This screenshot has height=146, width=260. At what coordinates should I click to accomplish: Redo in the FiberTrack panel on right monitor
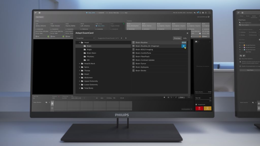pyautogui.click(x=244, y=56)
